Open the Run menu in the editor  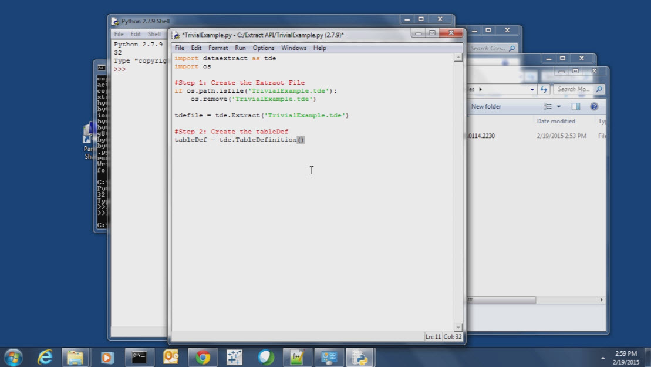coord(240,48)
